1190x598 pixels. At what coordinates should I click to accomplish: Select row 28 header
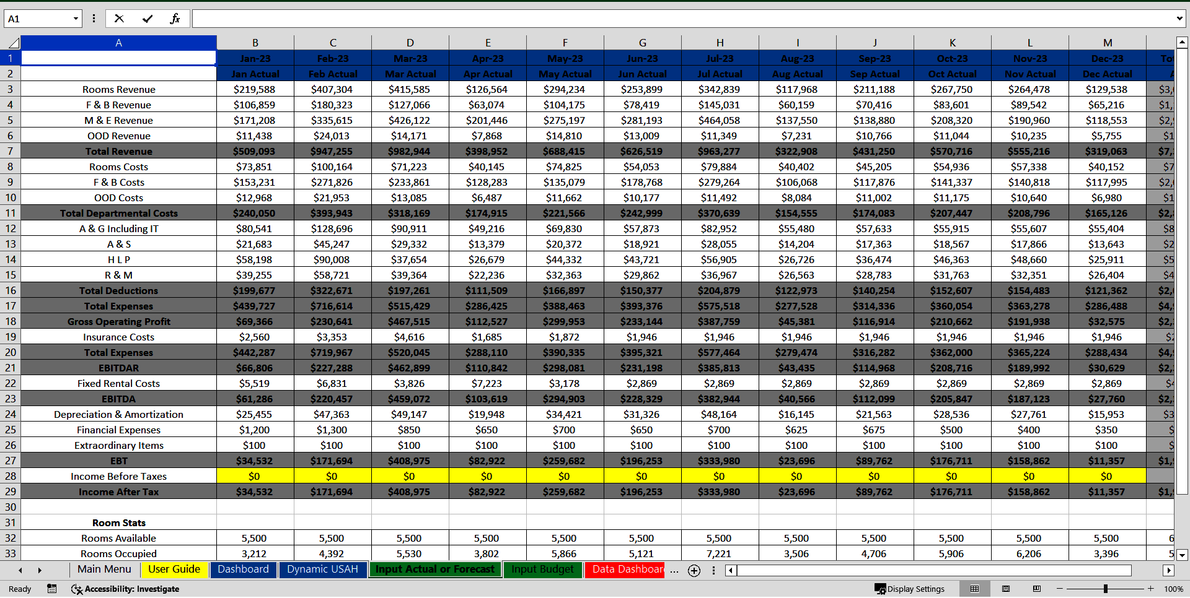tap(11, 476)
